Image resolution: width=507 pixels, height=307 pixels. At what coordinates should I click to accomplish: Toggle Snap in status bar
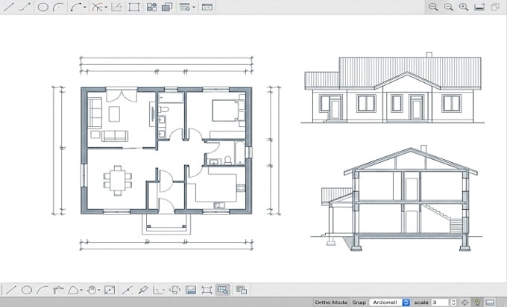[x=359, y=303]
